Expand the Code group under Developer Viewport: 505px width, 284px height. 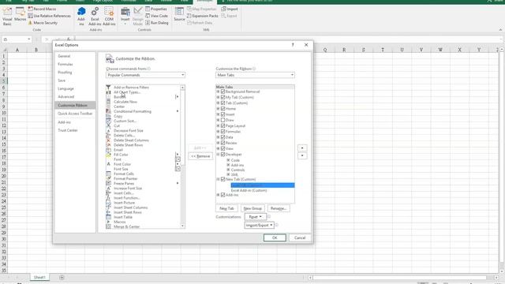pos(228,160)
